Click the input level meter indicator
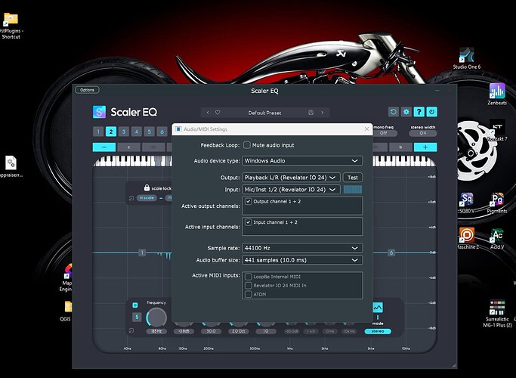The height and width of the screenshot is (378, 516). click(353, 189)
